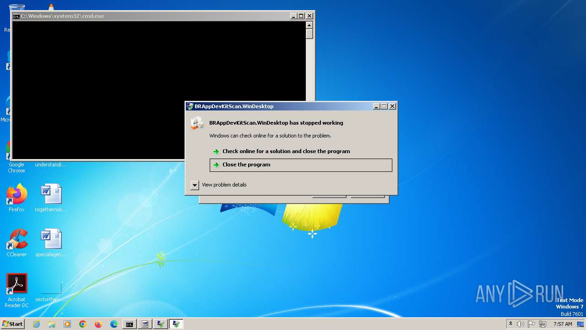Select the CCleaner desktop icon
Screen dimensions: 586x330
pos(16,243)
